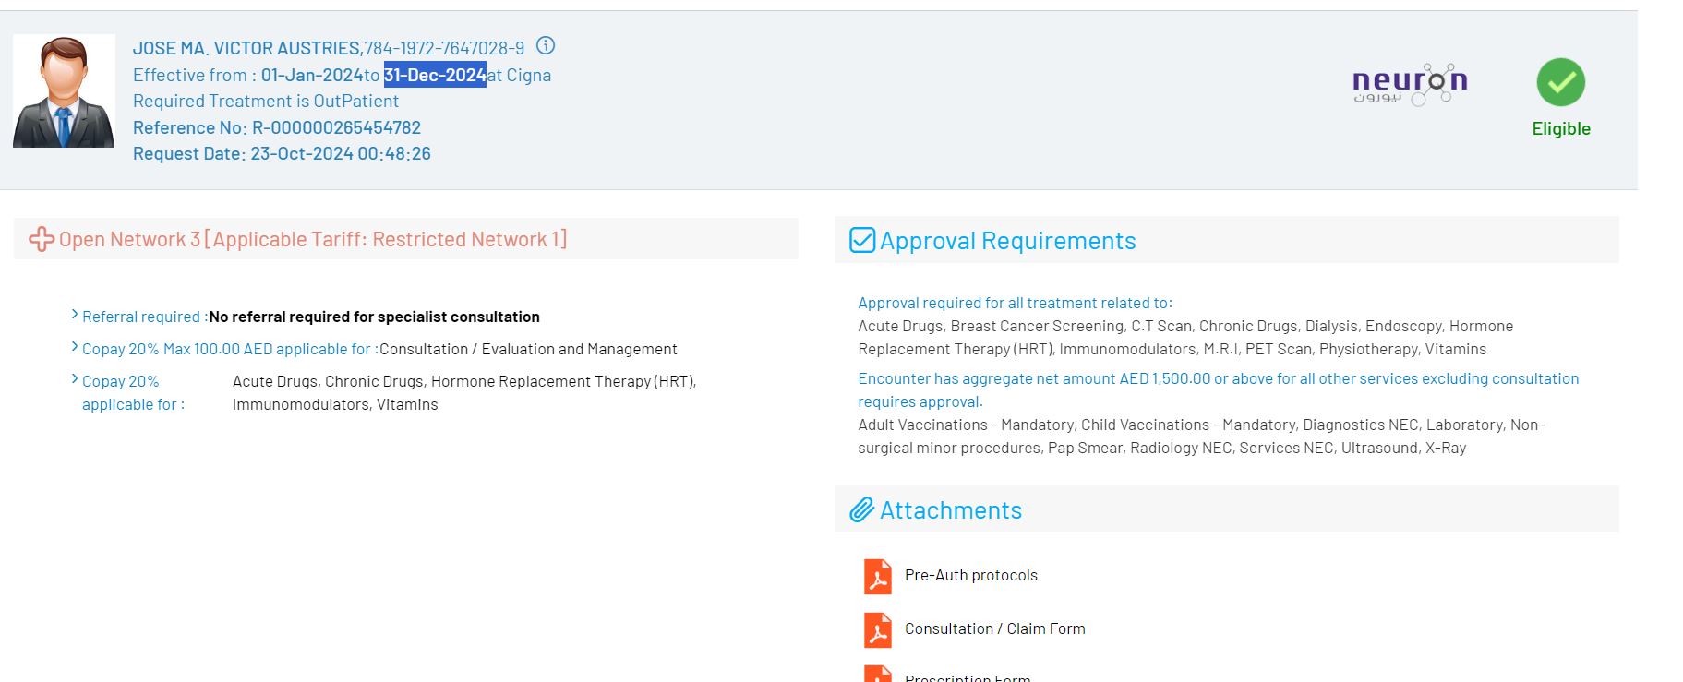Image resolution: width=1683 pixels, height=682 pixels.
Task: Expand the Copay 20% applicable for chevron
Action: (x=75, y=380)
